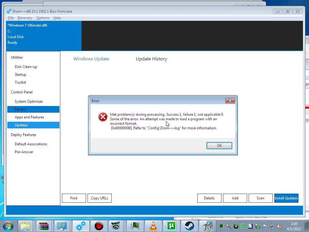
Task: Click the Copy URLs button
Action: (x=100, y=198)
